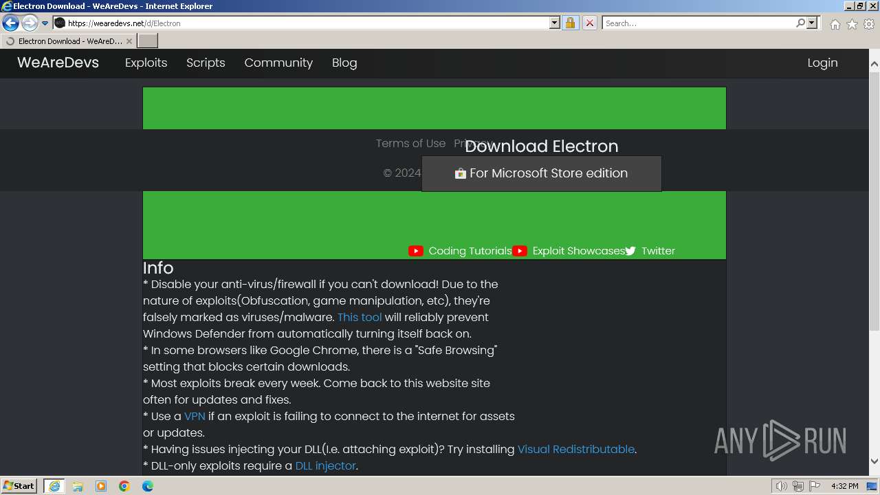This screenshot has height=495, width=880.
Task: Open a new blank tab
Action: point(148,41)
